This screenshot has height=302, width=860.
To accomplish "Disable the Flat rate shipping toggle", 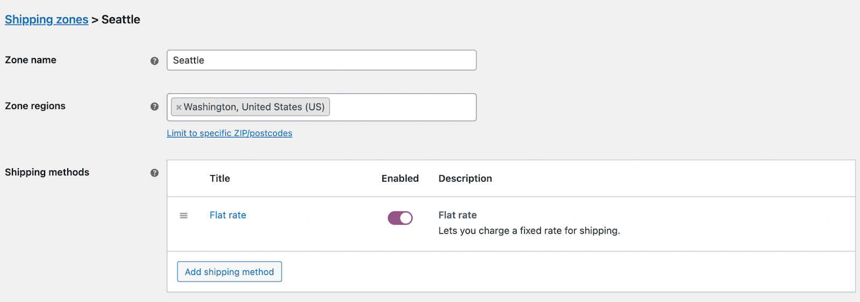I will [x=400, y=218].
